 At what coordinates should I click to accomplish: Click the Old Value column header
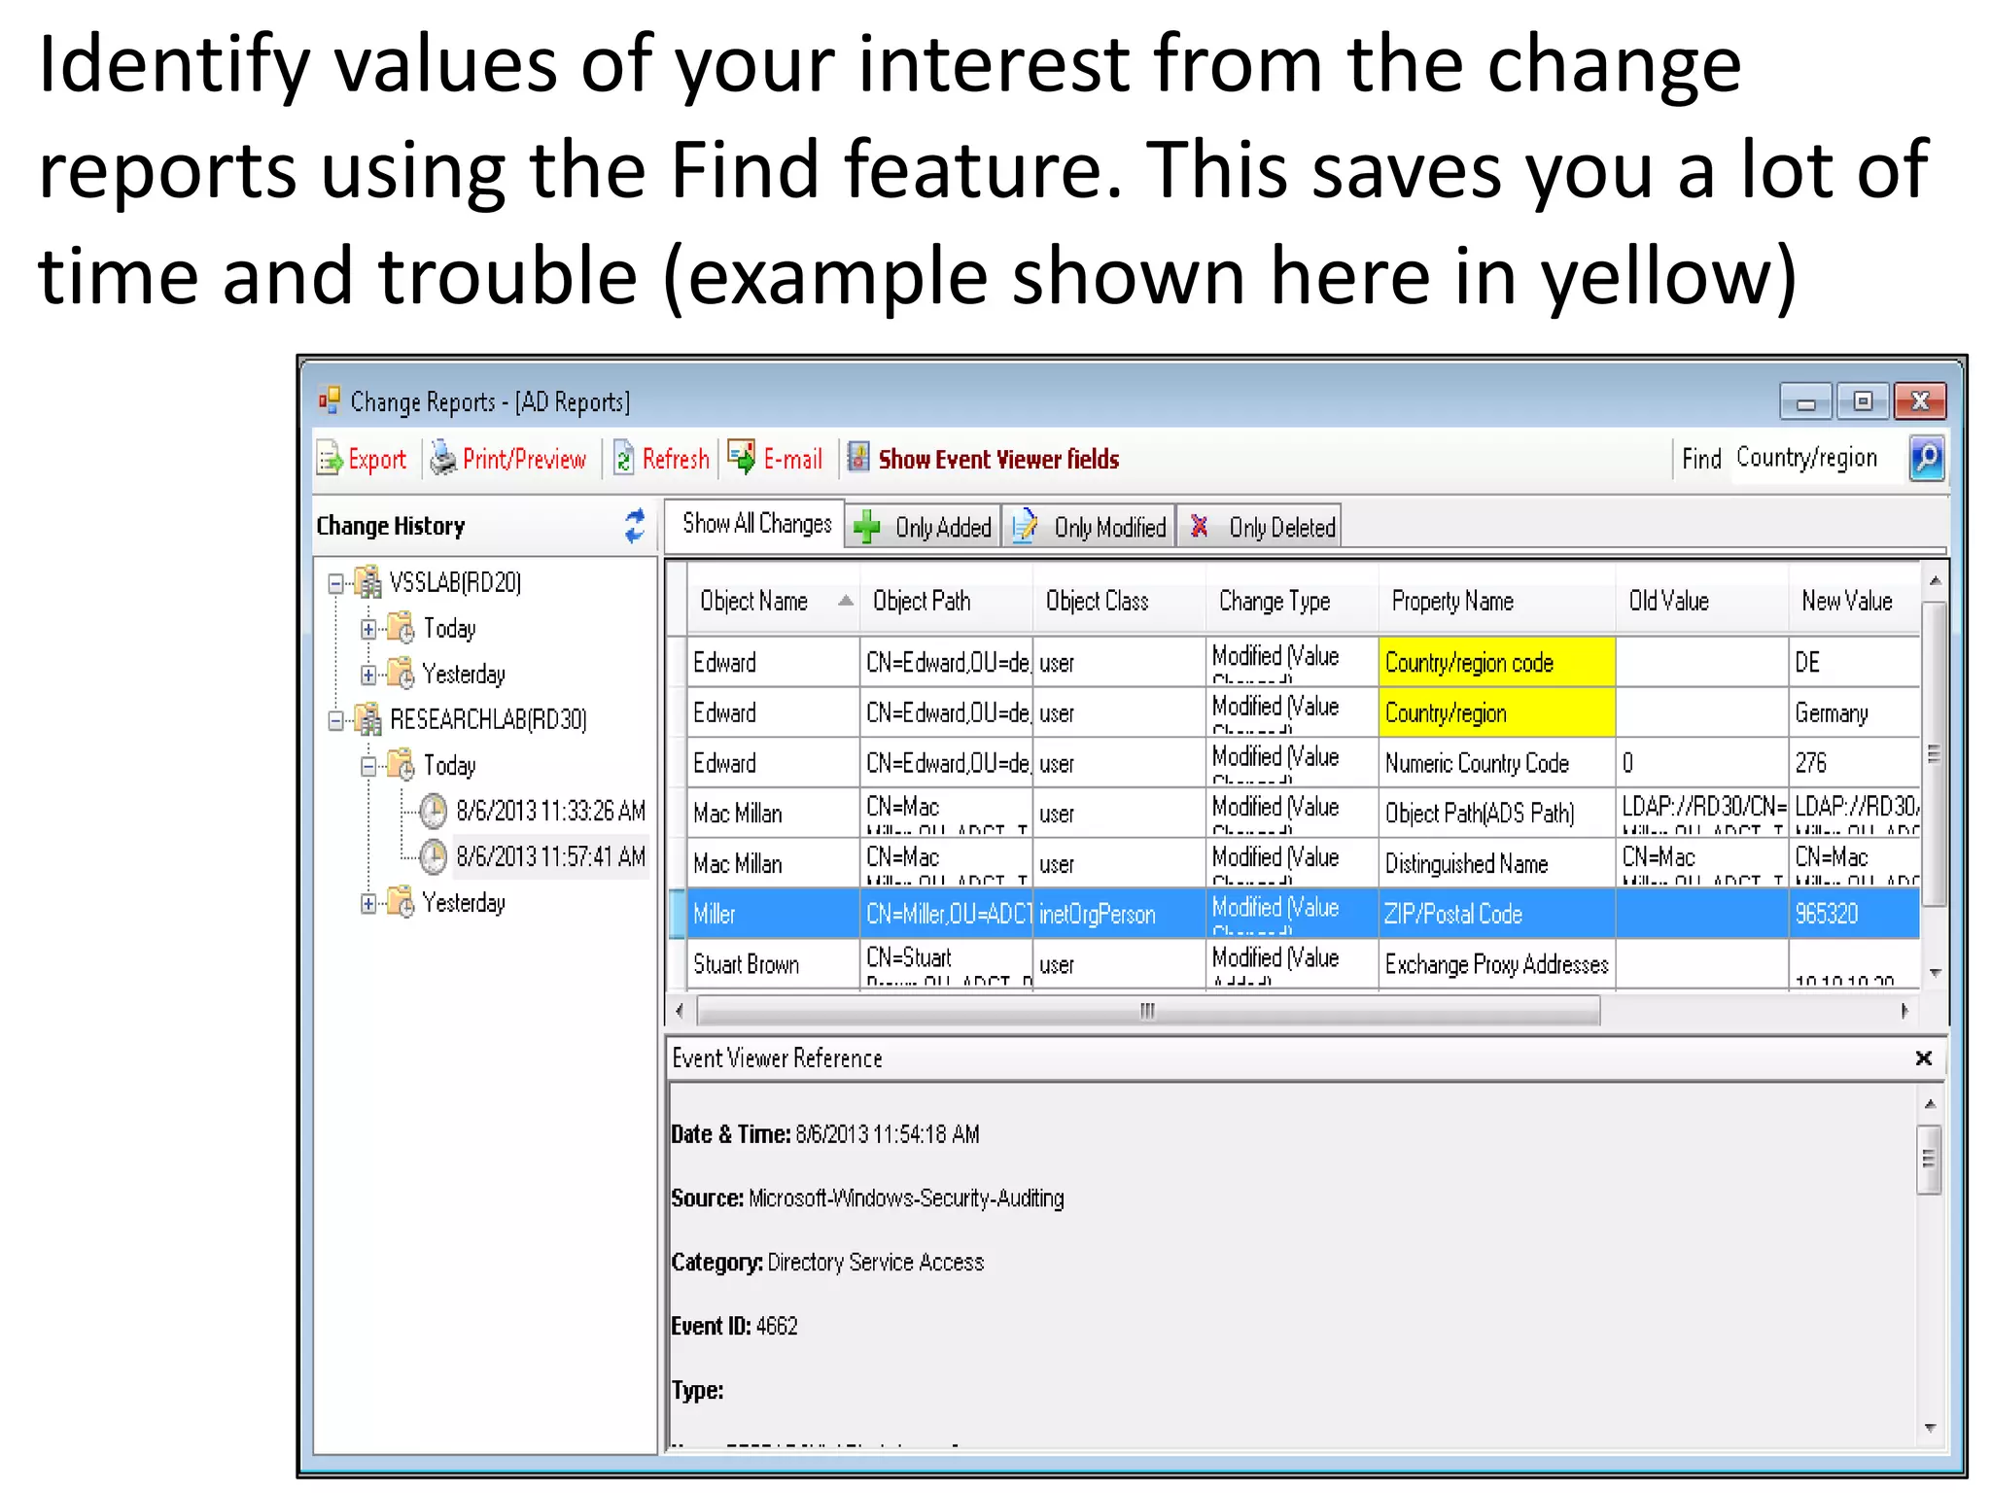pyautogui.click(x=1702, y=601)
